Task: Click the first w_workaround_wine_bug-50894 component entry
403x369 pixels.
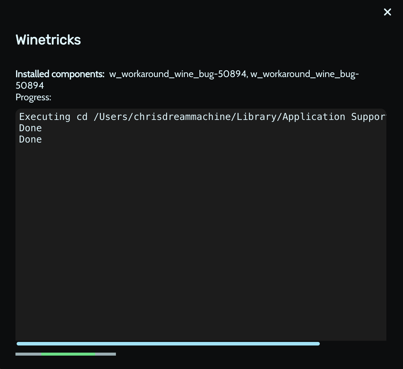Action: pyautogui.click(x=178, y=74)
